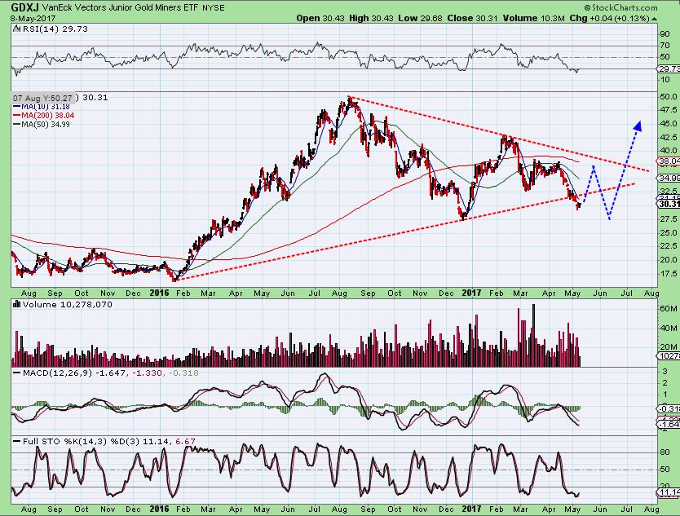Click the Open 30.43 value

pyautogui.click(x=321, y=18)
